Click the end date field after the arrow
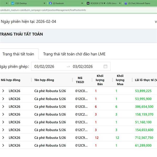This screenshot has height=157, width=157. tap(83, 66)
